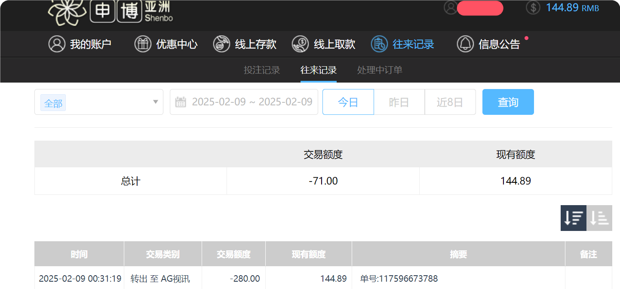Select the 线上存款 deposit icon

coord(222,43)
